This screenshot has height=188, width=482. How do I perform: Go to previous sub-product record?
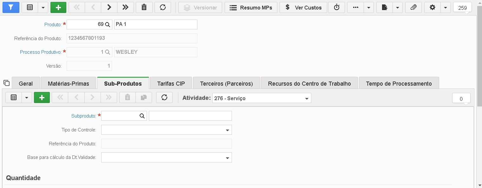pos(76,98)
